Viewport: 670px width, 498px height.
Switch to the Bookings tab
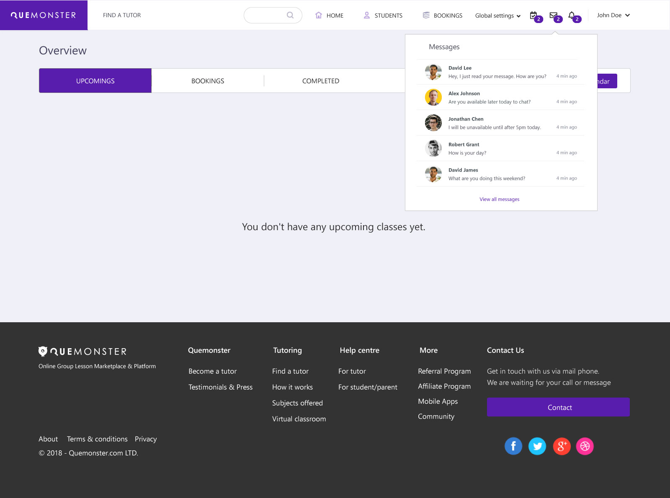(208, 81)
